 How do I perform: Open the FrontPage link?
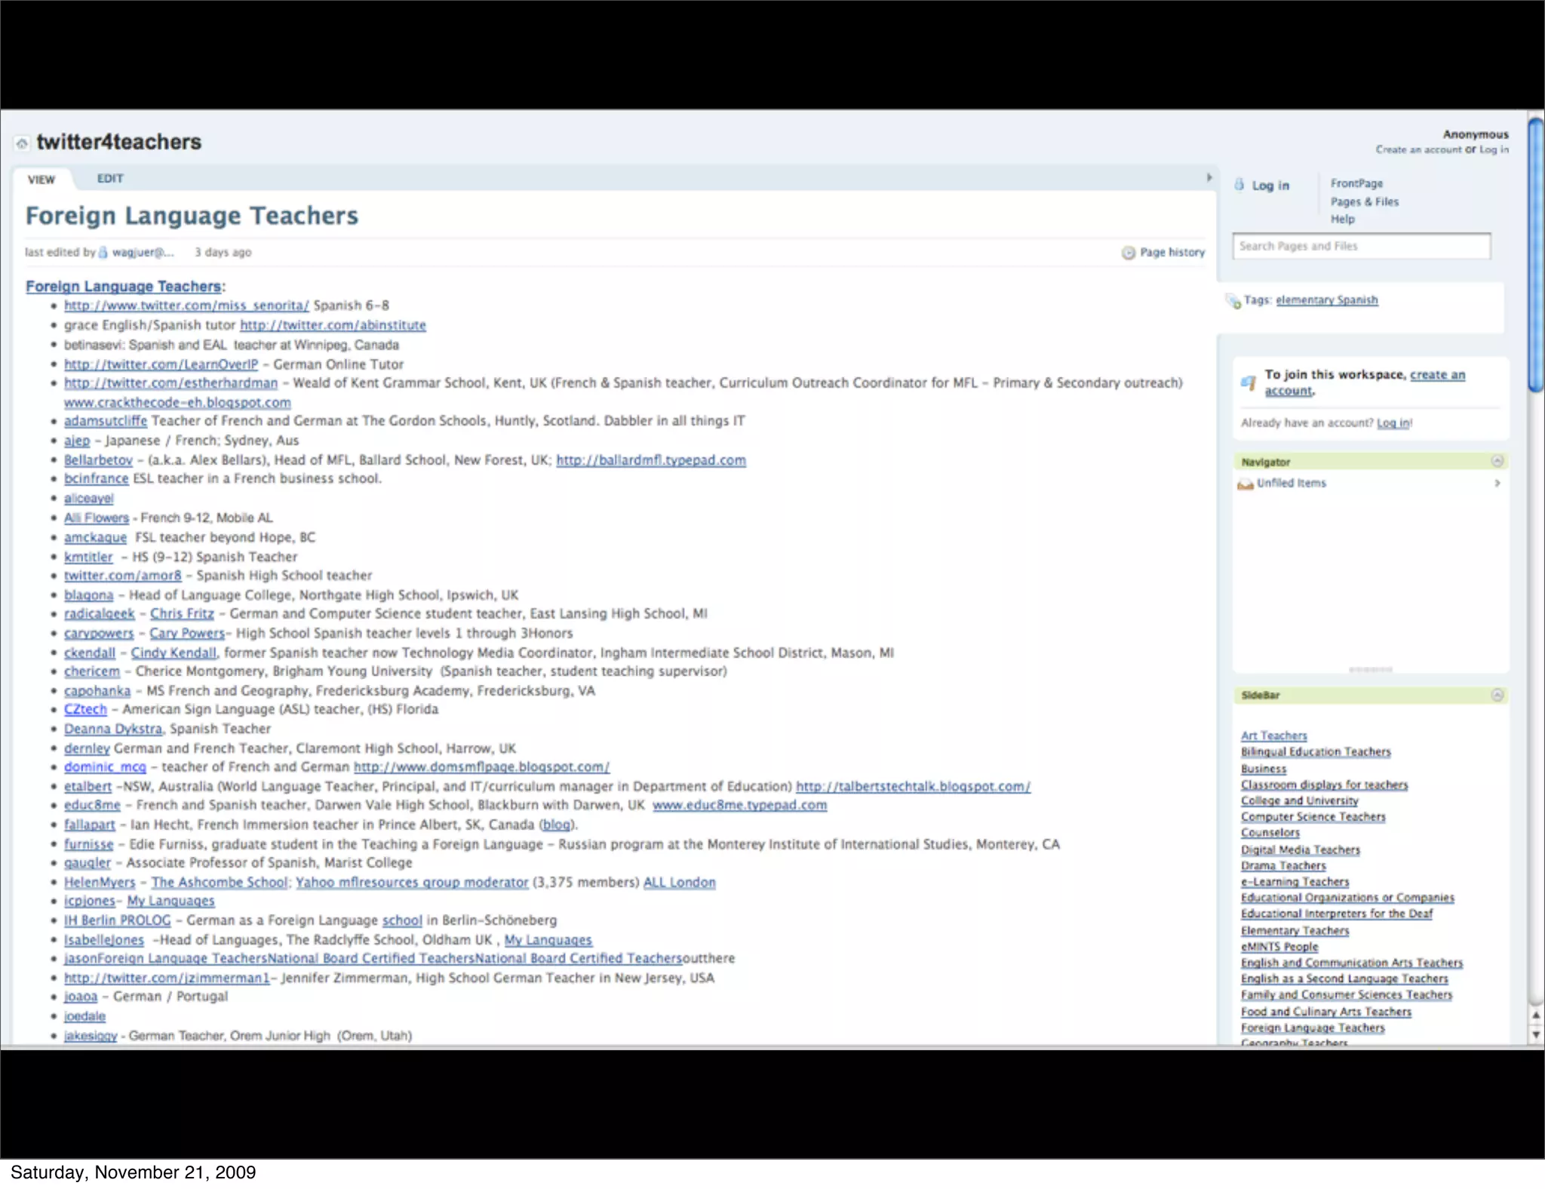pyautogui.click(x=1356, y=183)
